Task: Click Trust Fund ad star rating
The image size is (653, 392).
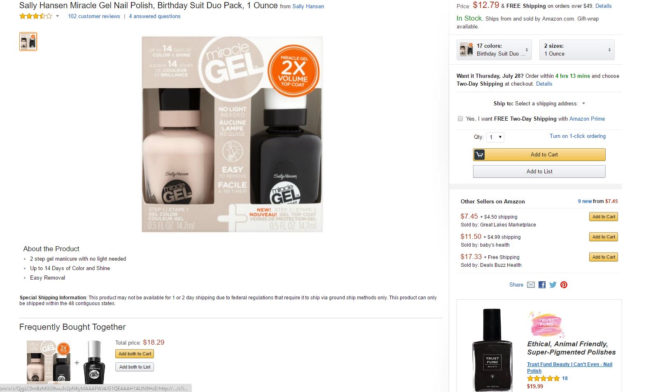Action: point(543,378)
